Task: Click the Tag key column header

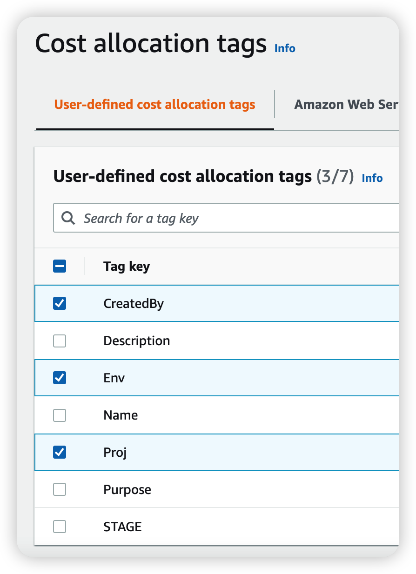Action: 127,267
